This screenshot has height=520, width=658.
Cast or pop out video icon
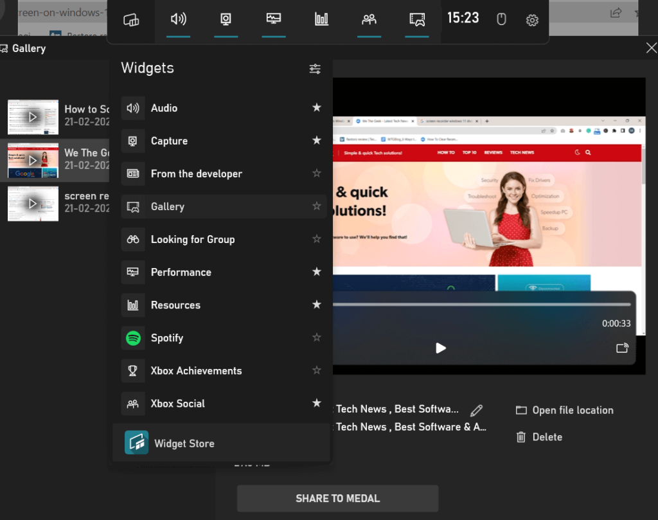(622, 348)
